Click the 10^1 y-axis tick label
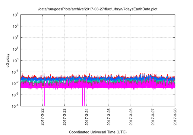The image size is (193, 135). point(16,49)
